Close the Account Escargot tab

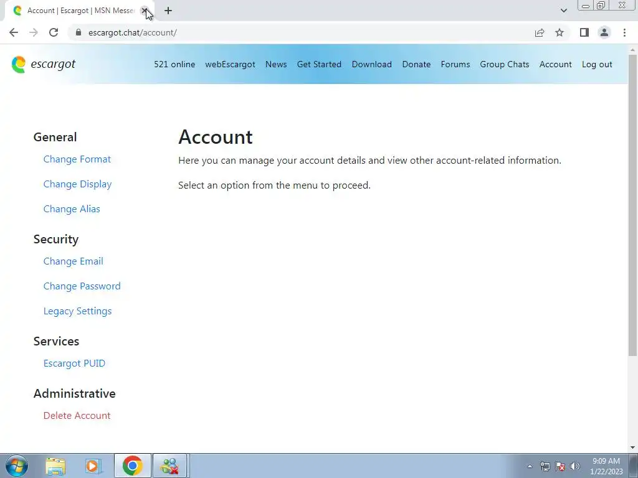tap(145, 11)
